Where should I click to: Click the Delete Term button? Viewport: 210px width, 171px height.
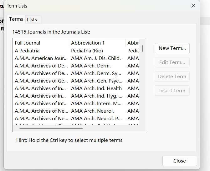click(172, 76)
